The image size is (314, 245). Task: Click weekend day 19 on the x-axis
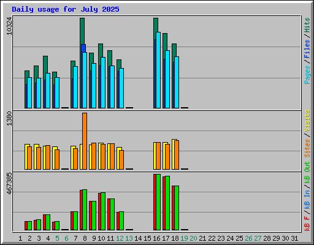tap(184, 238)
